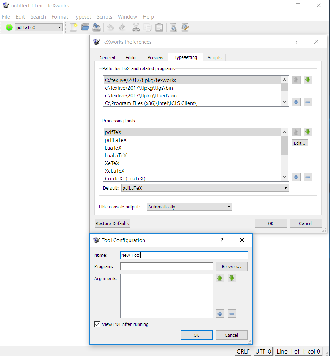This screenshot has width=330, height=356.
Task: Click the Open file folder icon
Action: [x=85, y=27]
